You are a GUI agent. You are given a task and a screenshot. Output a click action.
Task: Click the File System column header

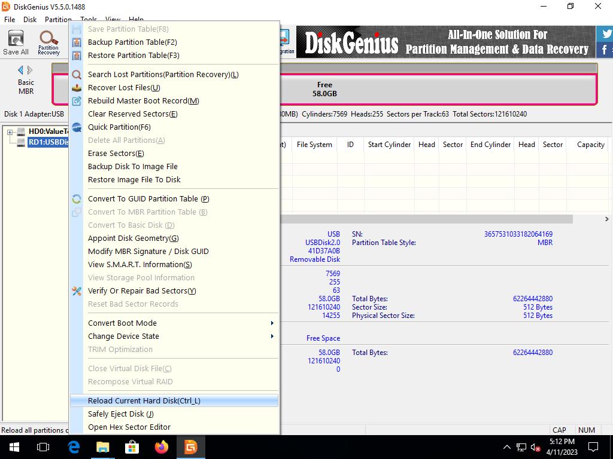click(x=314, y=145)
